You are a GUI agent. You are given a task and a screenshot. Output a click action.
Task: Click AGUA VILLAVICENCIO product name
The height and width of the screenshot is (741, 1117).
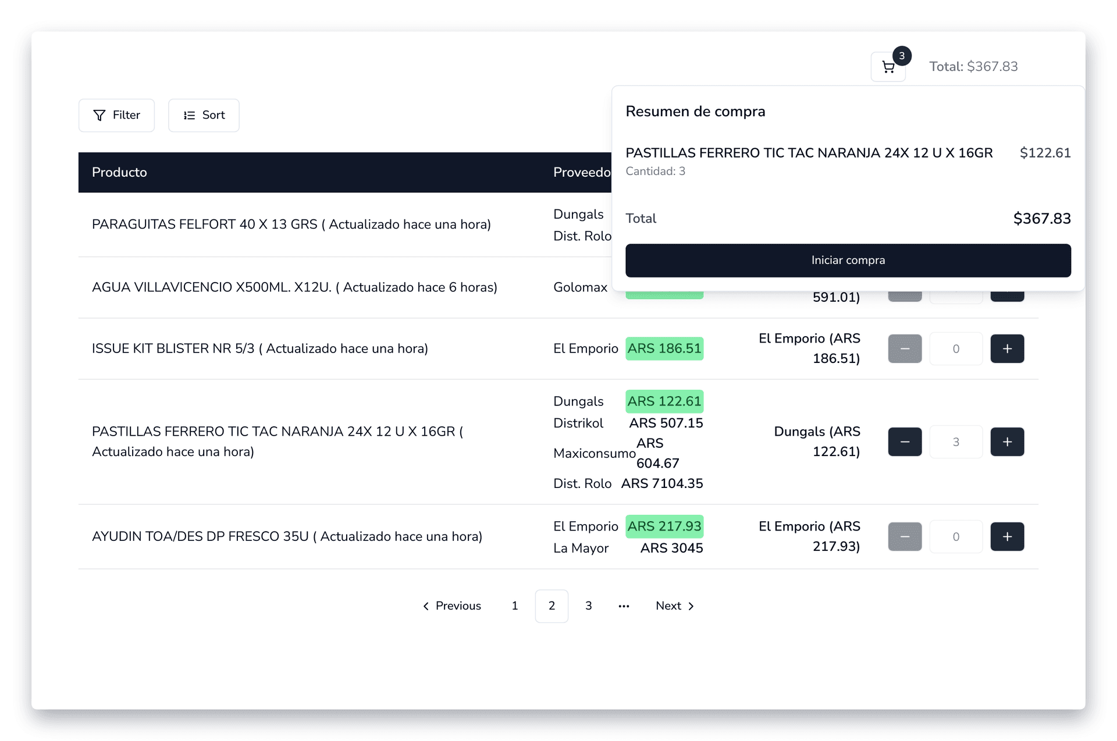click(x=294, y=287)
